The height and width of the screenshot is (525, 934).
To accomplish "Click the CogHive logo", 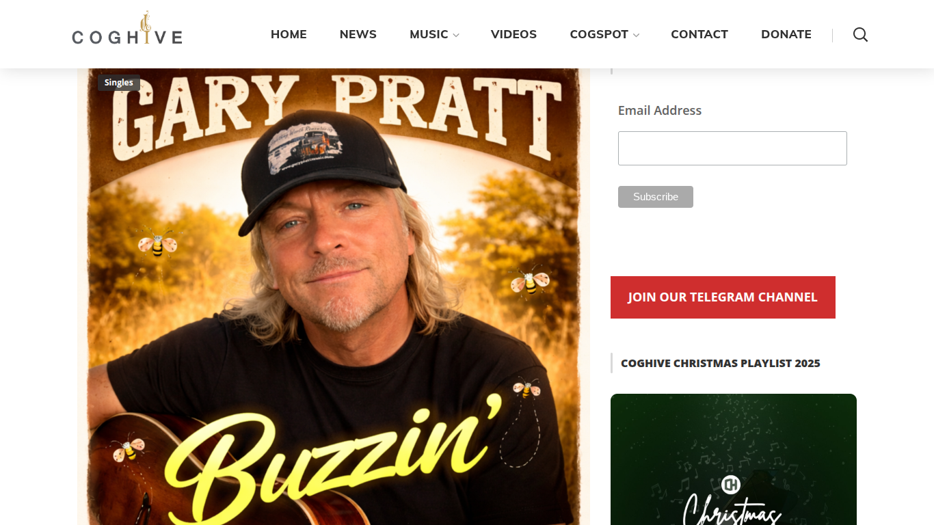I will click(127, 29).
